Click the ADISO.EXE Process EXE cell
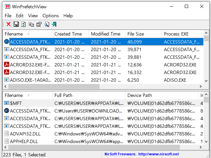This screenshot has height=158, width=211. coord(175,80)
